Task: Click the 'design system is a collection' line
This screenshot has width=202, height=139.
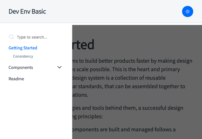Action: click(x=119, y=78)
